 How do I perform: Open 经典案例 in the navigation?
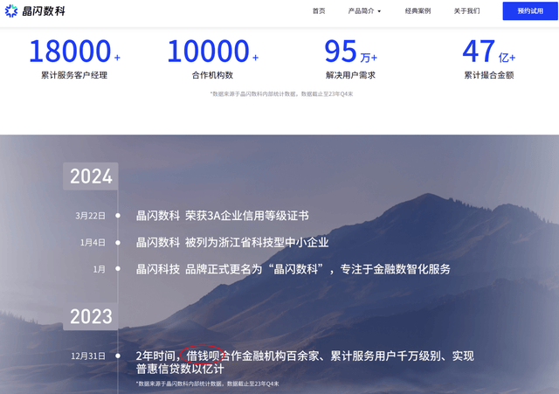click(x=418, y=11)
